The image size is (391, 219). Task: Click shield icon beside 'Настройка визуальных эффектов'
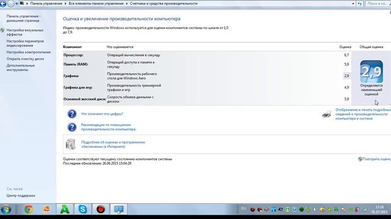tap(2, 30)
